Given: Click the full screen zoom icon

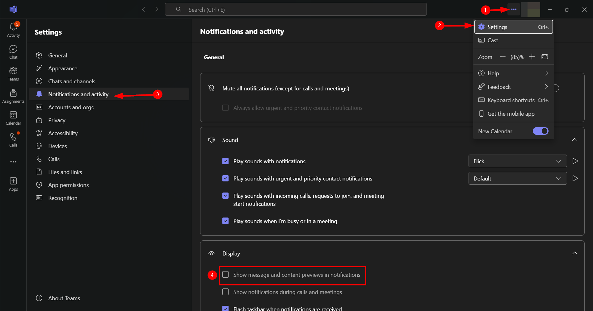Looking at the screenshot, I should (545, 57).
